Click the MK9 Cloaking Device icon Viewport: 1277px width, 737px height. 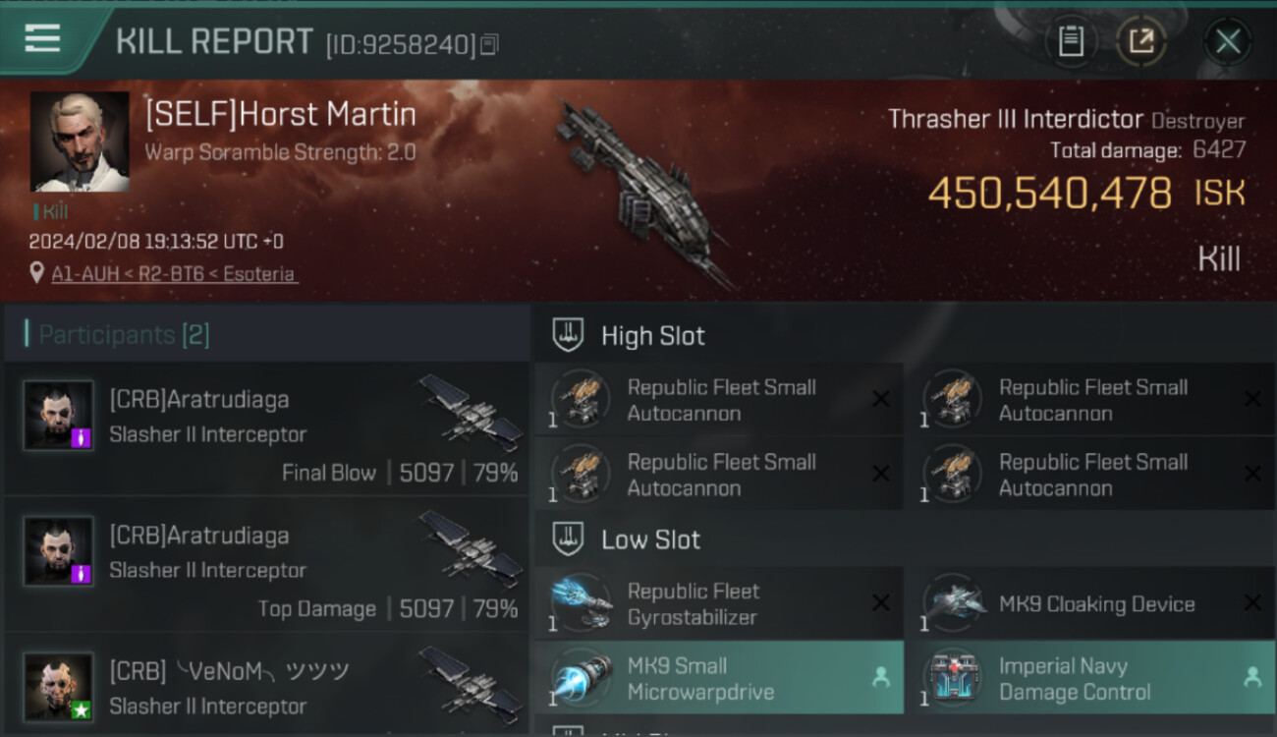coord(953,602)
